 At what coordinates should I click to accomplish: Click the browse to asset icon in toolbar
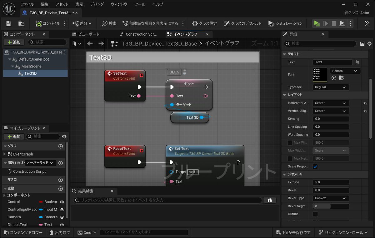click(x=21, y=23)
